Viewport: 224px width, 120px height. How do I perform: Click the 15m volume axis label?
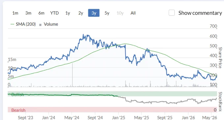coord(12,59)
